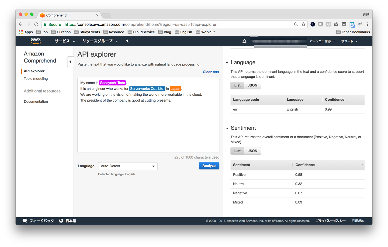This screenshot has height=247, width=388.
Task: Click the highlighted entity Sadayoshi Tada
Action: pyautogui.click(x=113, y=83)
